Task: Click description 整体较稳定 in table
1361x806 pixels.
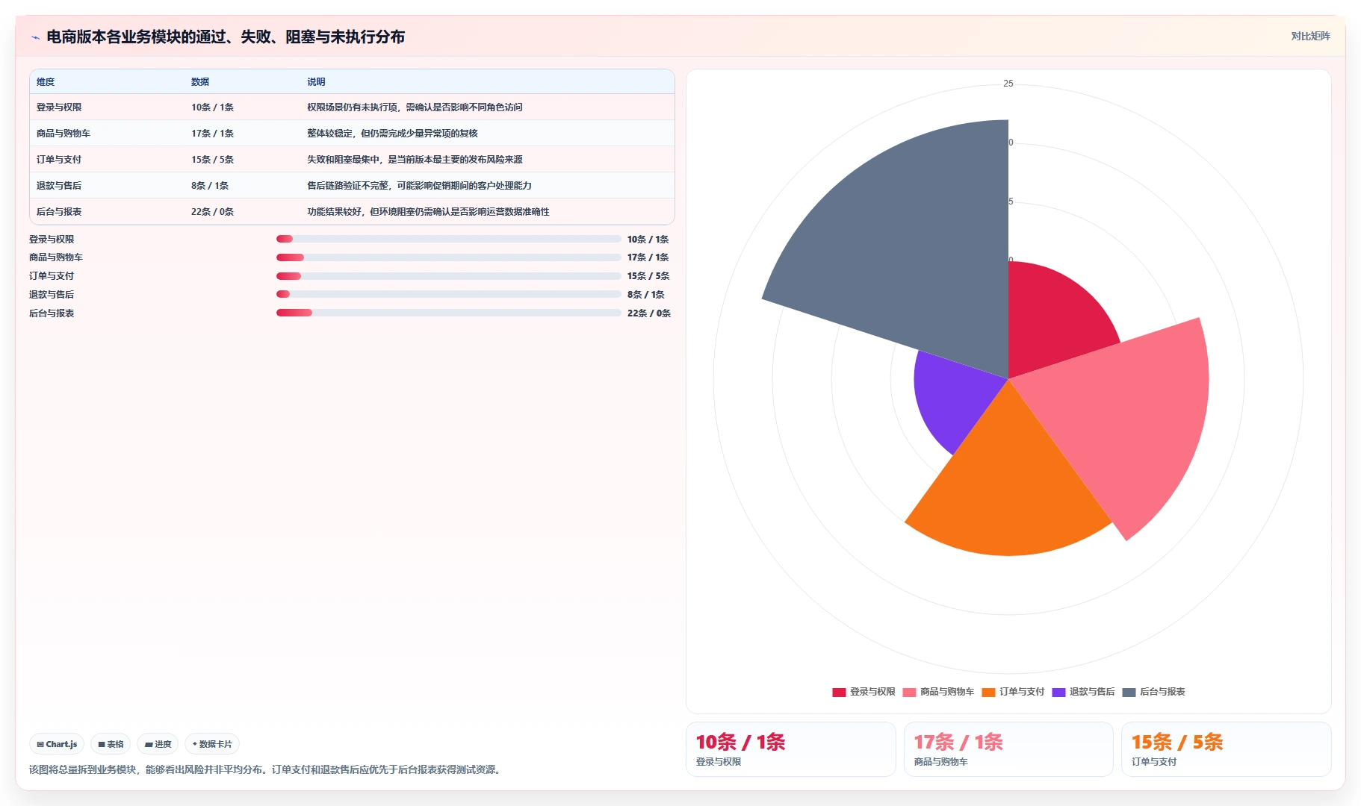Action: 392,134
